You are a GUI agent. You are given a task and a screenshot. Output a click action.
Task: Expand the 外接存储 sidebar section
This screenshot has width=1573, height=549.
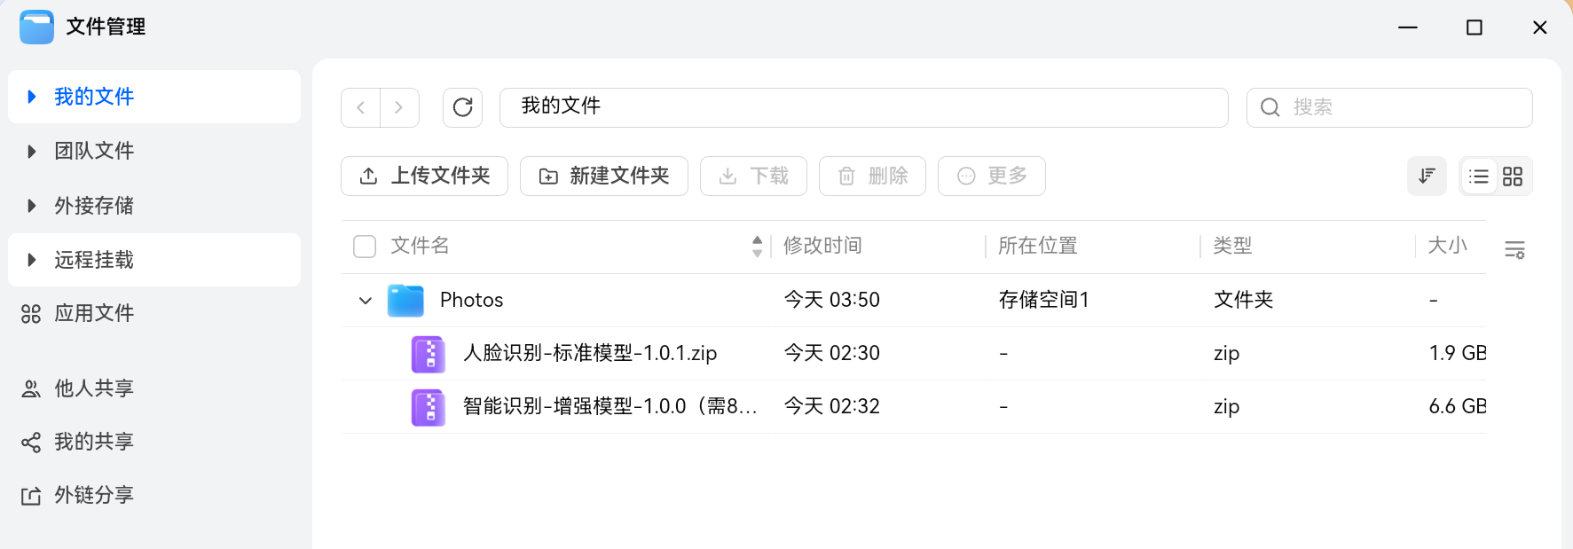32,206
